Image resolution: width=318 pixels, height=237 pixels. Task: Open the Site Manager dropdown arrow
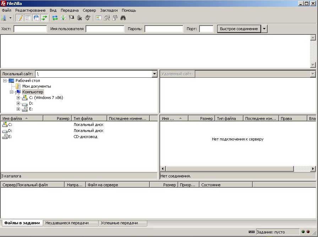pos(10,18)
